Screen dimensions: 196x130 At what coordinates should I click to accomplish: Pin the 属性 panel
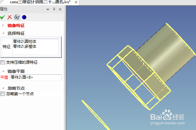tap(54, 9)
